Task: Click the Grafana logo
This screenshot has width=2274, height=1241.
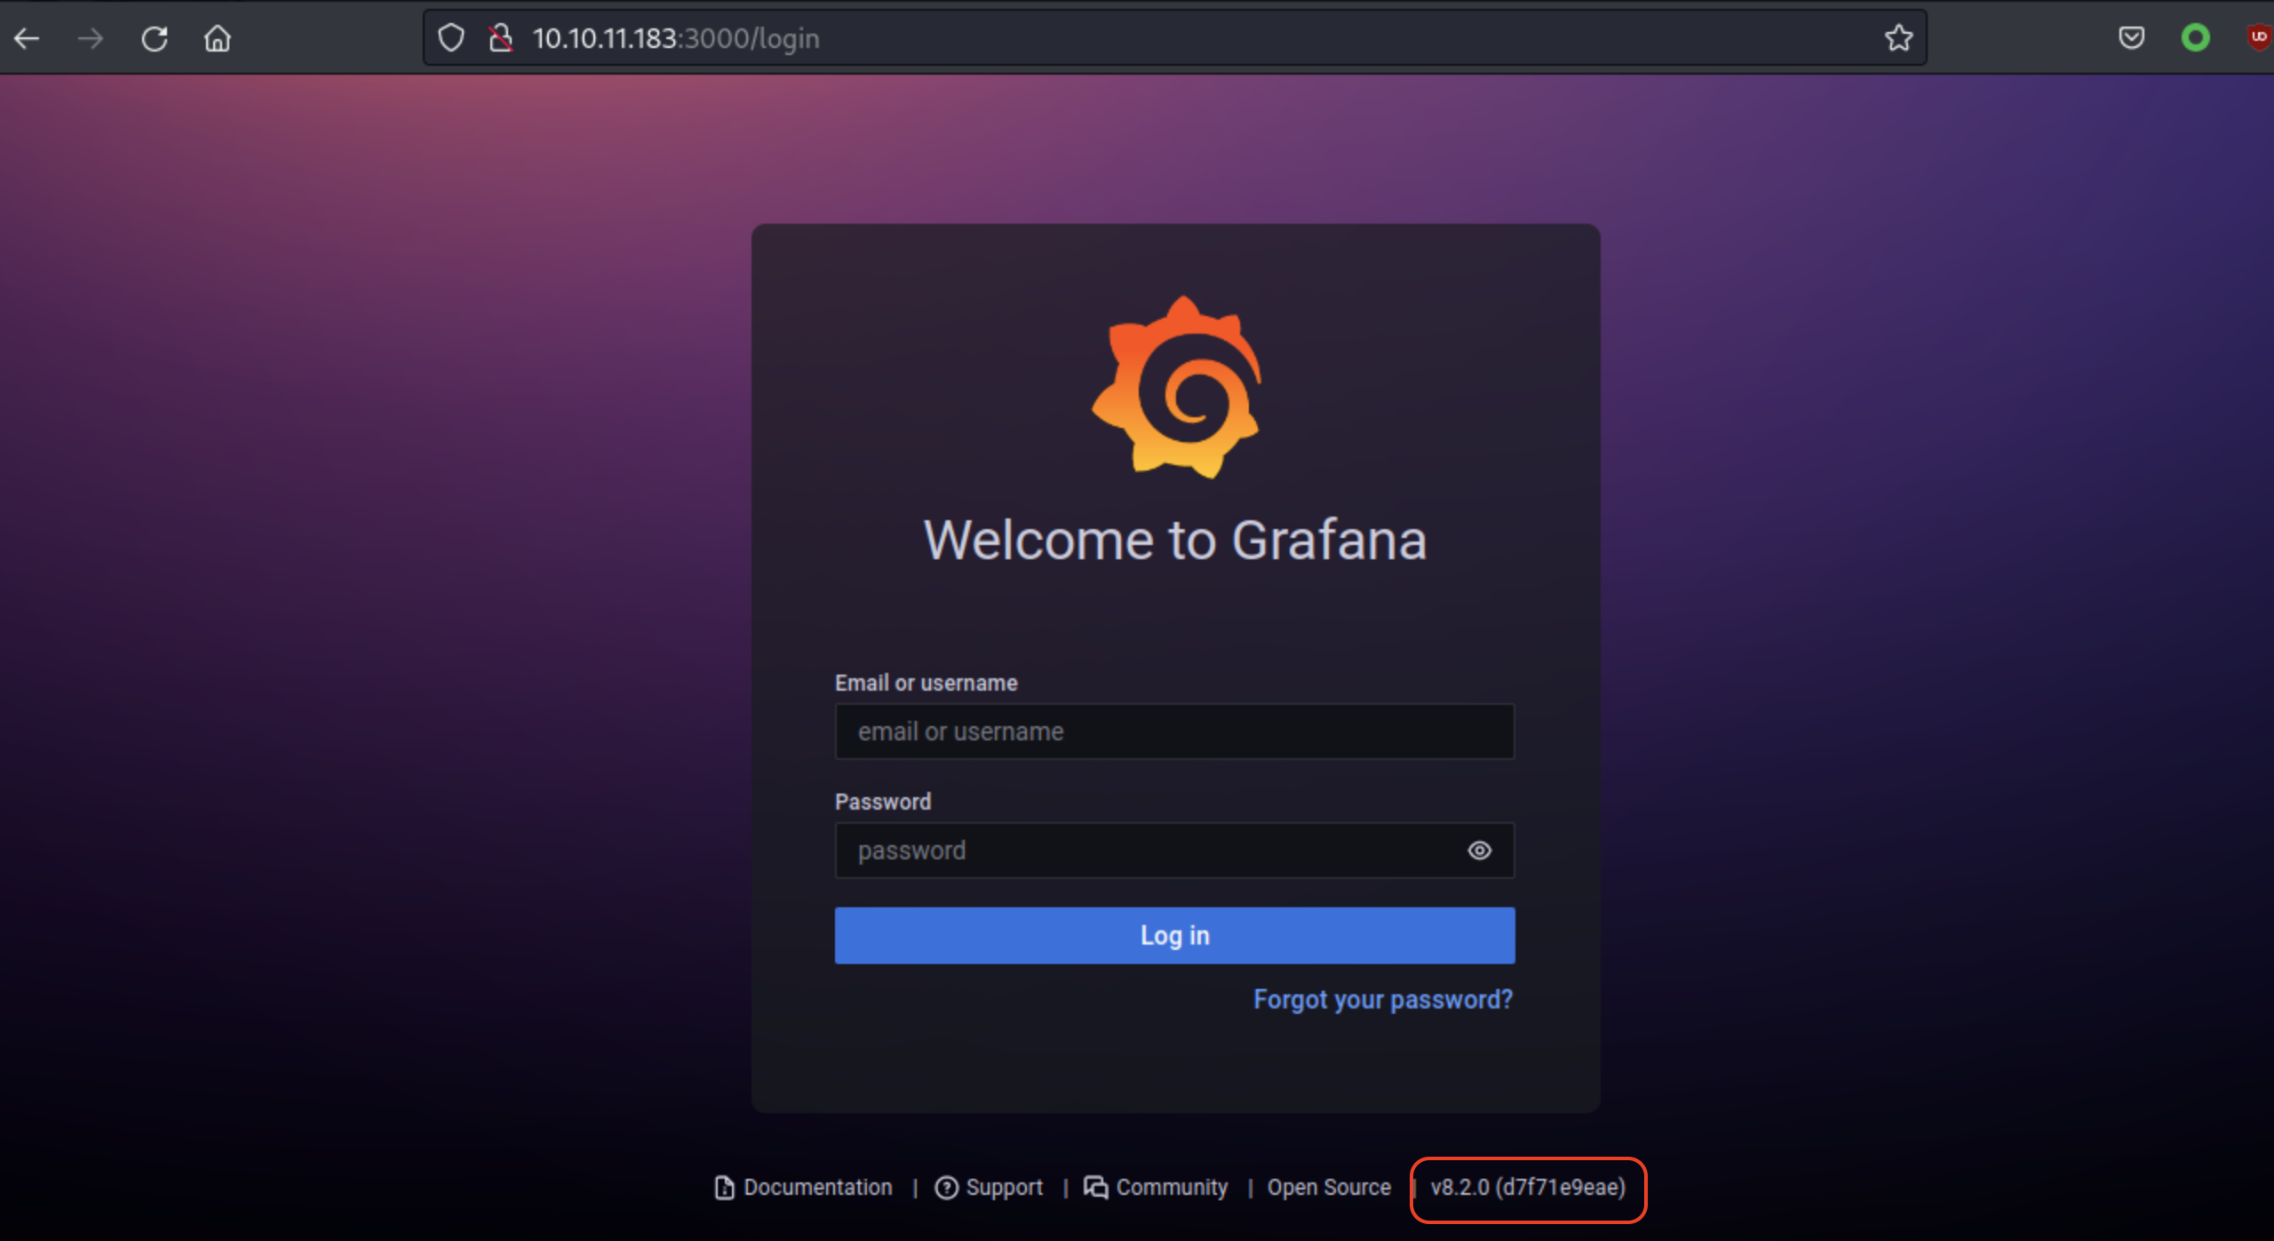Action: point(1176,387)
